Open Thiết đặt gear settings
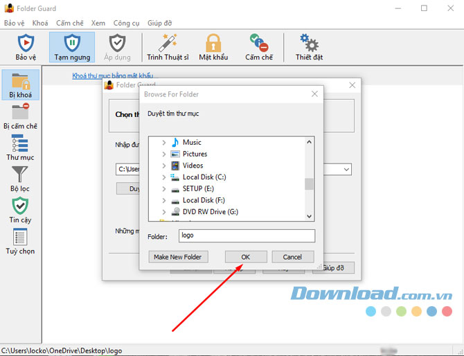The width and height of the screenshot is (464, 356). pyautogui.click(x=309, y=47)
